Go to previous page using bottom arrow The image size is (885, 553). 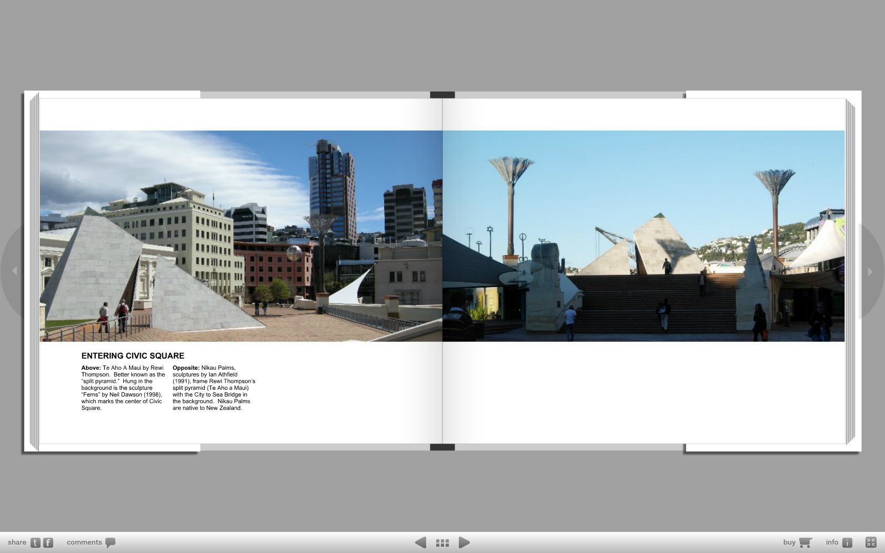click(420, 542)
